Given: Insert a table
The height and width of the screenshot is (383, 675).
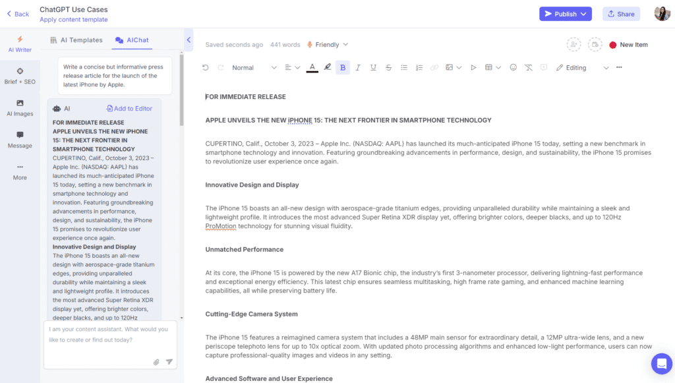Looking at the screenshot, I should [x=488, y=67].
